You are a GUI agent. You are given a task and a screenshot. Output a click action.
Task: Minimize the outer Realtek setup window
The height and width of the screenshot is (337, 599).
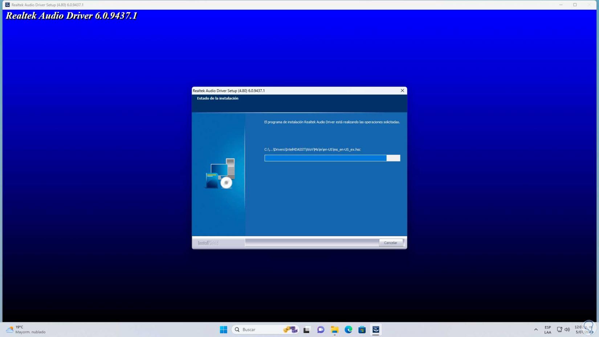pyautogui.click(x=561, y=5)
